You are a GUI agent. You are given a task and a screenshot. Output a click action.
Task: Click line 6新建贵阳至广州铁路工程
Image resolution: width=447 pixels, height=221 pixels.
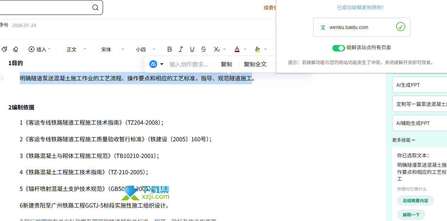coord(94,205)
